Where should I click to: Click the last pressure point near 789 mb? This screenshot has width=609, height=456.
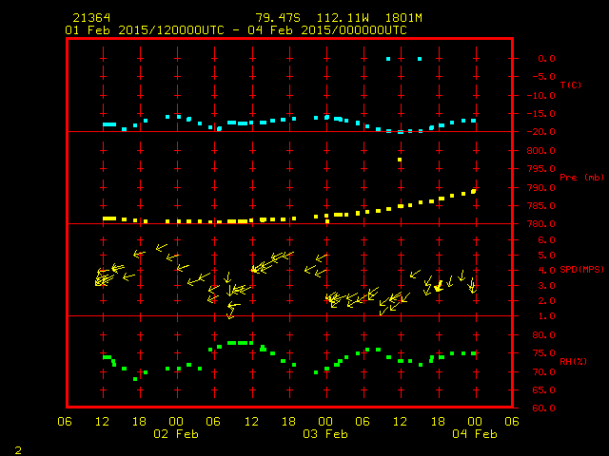click(474, 191)
